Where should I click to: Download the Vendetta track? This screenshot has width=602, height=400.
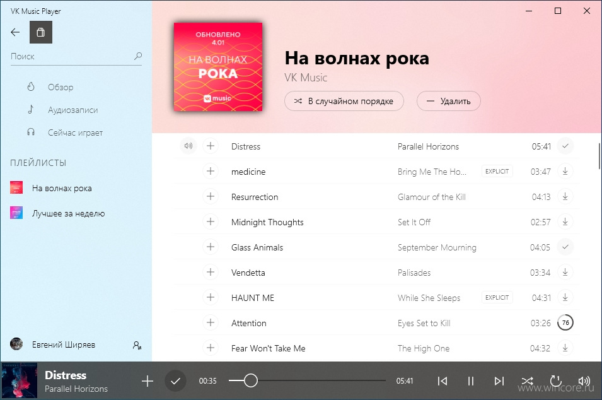(x=565, y=272)
